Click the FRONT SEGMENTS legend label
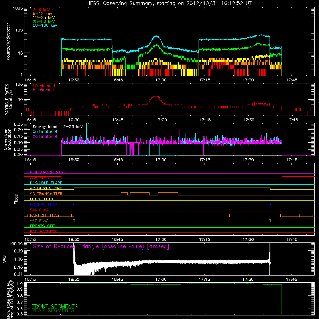The width and height of the screenshot is (319, 319). (x=55, y=306)
